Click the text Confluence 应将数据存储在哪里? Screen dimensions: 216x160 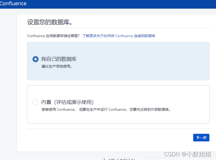(53, 36)
